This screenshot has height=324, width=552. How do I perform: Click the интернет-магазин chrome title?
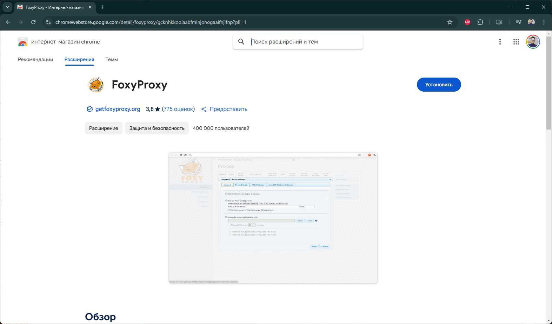click(x=66, y=42)
